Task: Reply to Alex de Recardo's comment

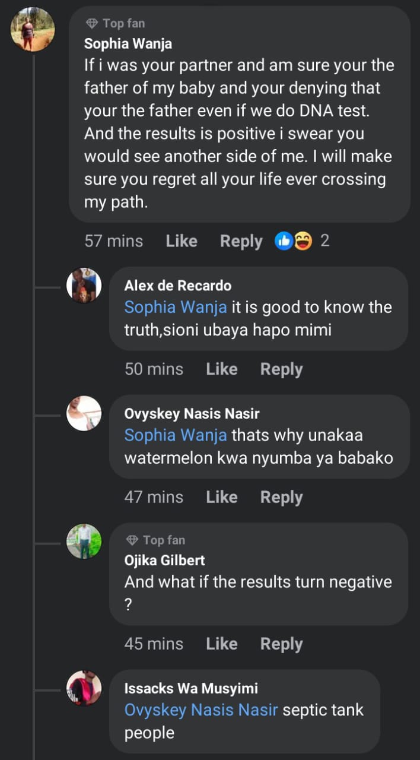Action: click(x=281, y=369)
